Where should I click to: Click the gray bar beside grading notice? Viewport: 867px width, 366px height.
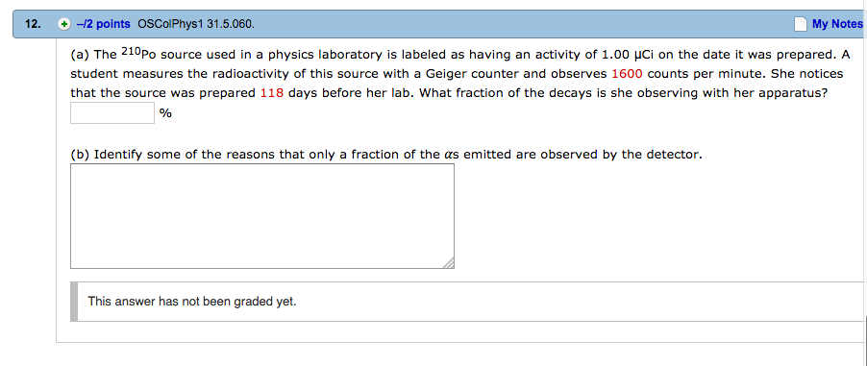(x=74, y=302)
